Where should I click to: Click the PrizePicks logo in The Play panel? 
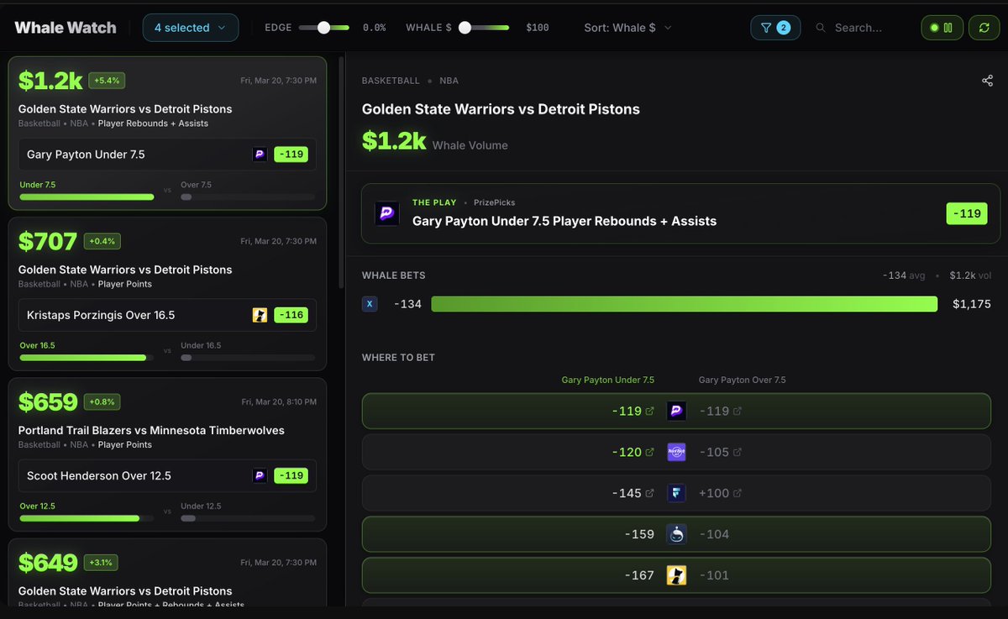[x=387, y=214]
